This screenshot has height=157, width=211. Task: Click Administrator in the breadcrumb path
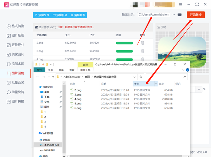tap(72, 77)
